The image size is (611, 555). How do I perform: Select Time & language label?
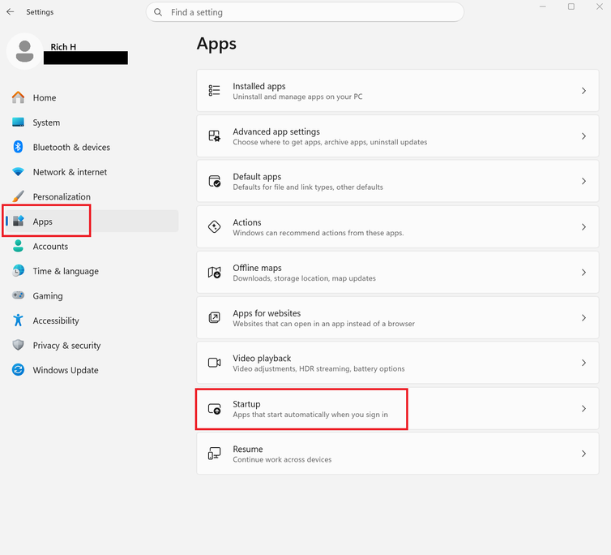[66, 271]
